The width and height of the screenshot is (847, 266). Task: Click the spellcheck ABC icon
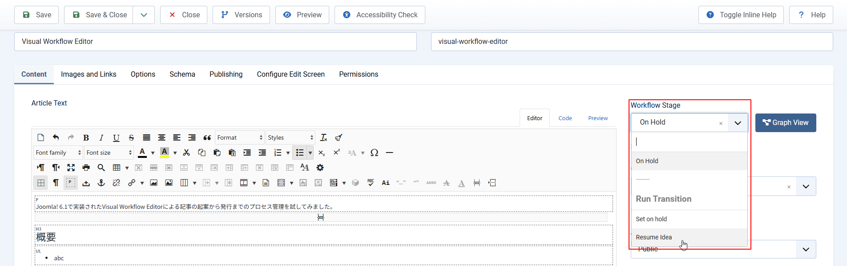point(371,183)
